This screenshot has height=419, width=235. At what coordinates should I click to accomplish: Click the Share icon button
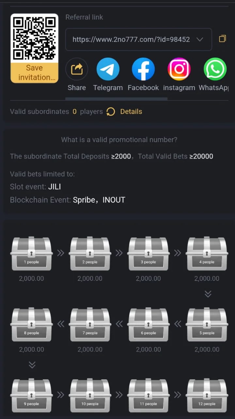77,69
